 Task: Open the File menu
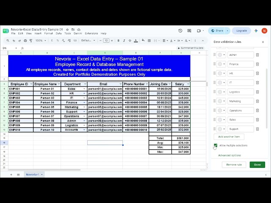pos(13,33)
